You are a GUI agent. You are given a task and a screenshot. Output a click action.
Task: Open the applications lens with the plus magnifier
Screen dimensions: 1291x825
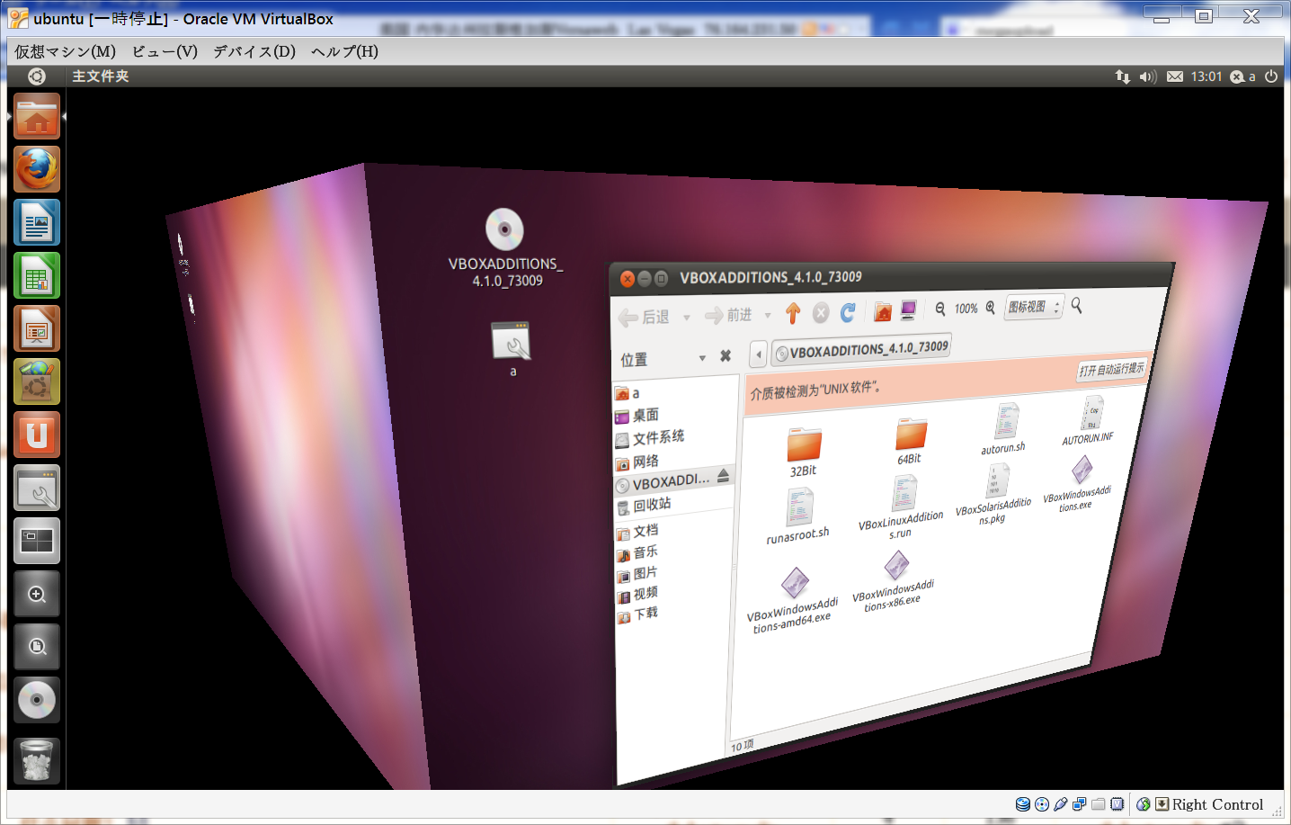coord(37,594)
